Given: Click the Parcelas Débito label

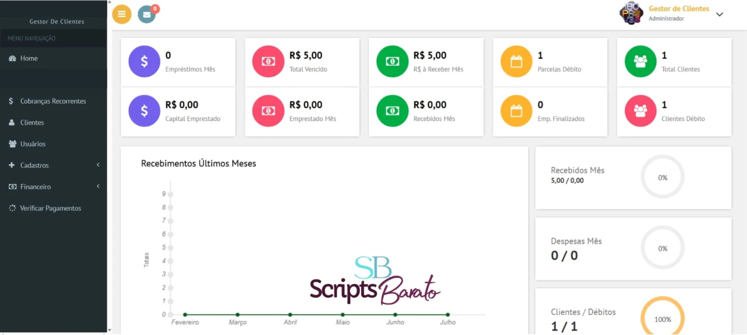Looking at the screenshot, I should (559, 69).
